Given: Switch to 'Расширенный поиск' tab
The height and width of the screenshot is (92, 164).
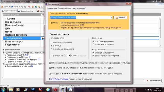Looking at the screenshot, I should pyautogui.click(x=65, y=8).
